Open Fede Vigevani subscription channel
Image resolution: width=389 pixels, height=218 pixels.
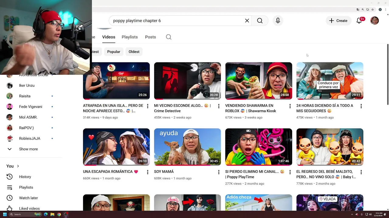click(x=30, y=107)
